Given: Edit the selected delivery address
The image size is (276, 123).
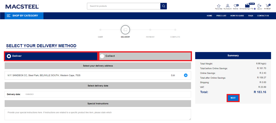Looking at the screenshot, I should tap(173, 75).
